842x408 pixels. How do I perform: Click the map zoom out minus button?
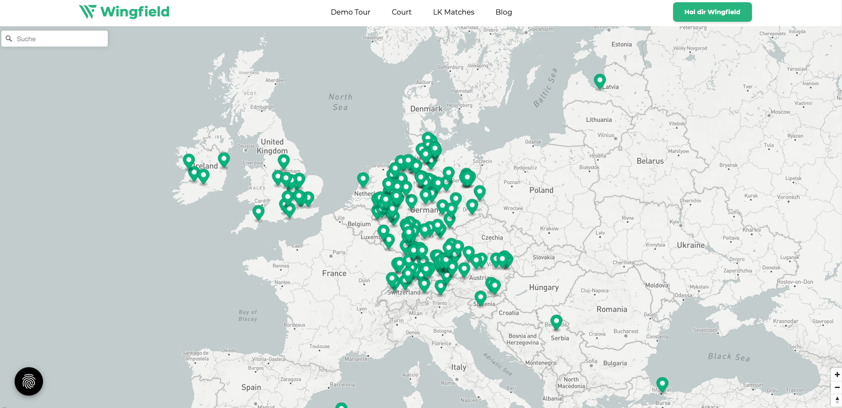[x=837, y=388]
